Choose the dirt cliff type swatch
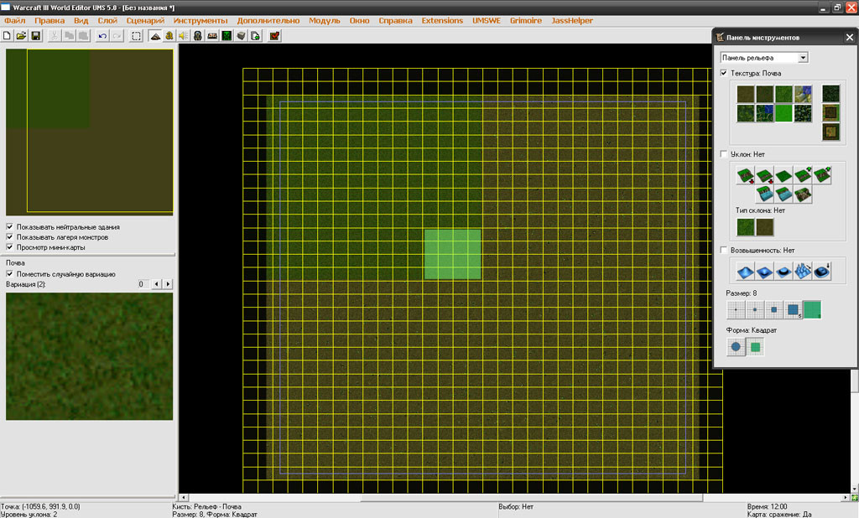Image resolution: width=859 pixels, height=518 pixels. pos(765,226)
